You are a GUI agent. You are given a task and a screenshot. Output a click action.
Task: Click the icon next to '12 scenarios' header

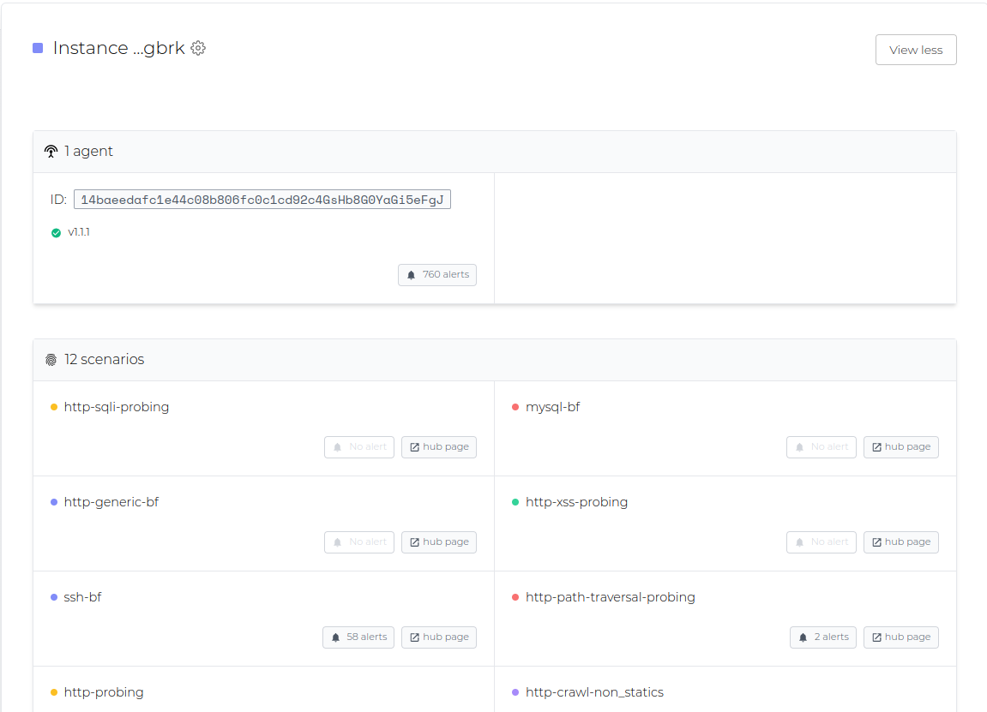tap(51, 359)
